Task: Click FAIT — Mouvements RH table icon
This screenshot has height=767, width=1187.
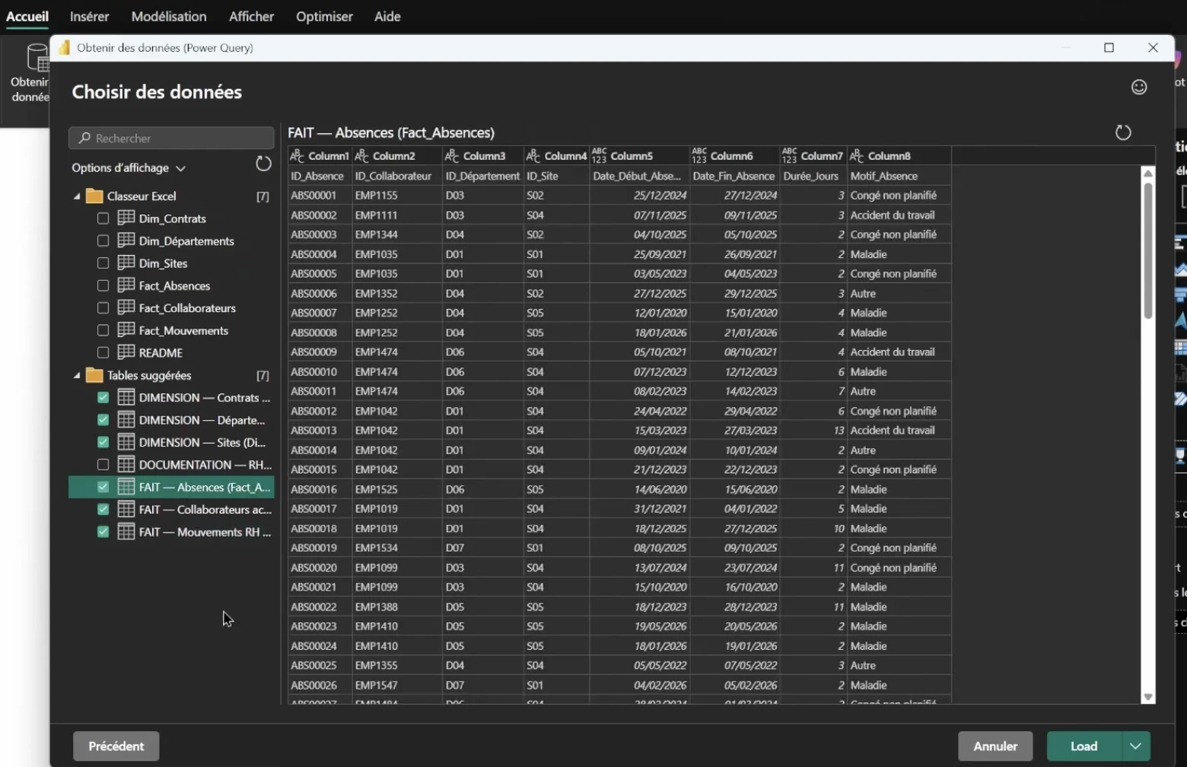Action: pos(126,531)
